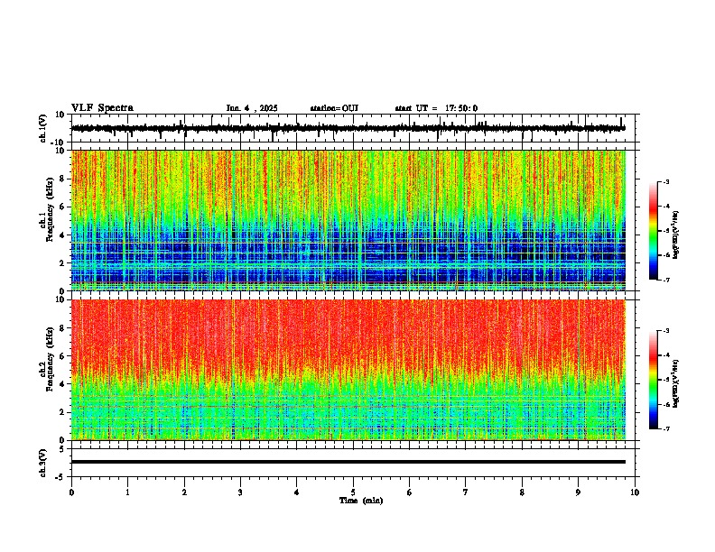Screen dimensions: 715x552
Task: Click the "ch.1(V)" waveform axis label
Action: tap(43, 128)
